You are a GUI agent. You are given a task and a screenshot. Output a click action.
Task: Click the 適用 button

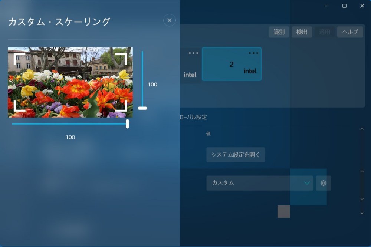pos(324,32)
